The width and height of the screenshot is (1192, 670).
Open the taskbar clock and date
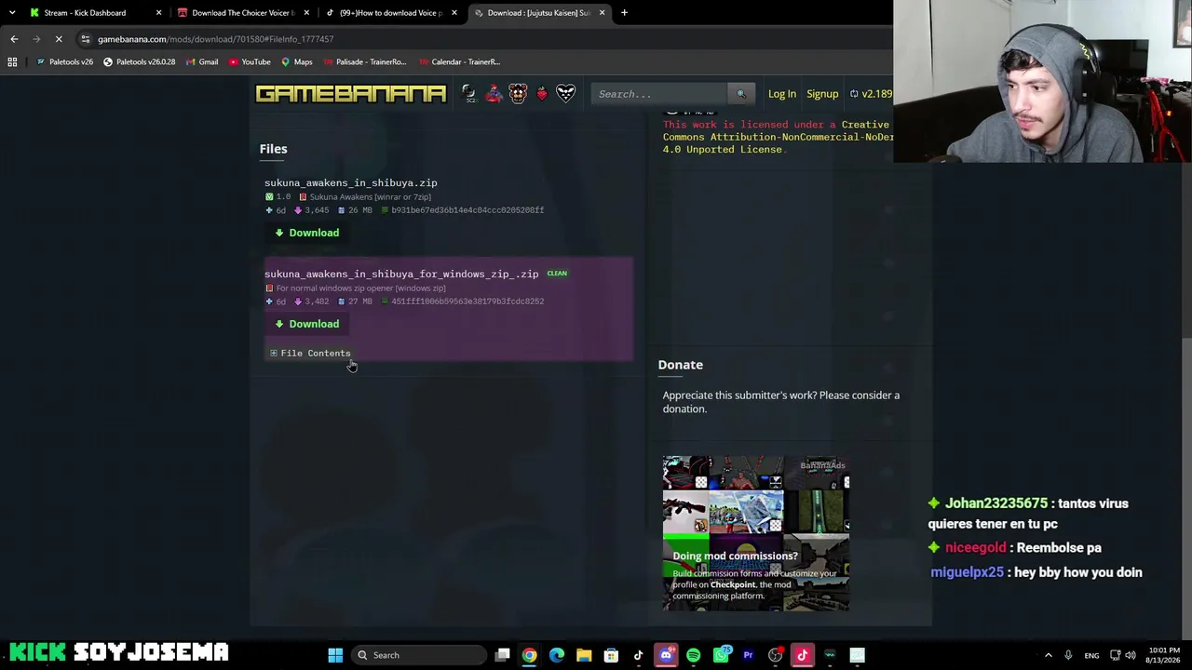1165,655
